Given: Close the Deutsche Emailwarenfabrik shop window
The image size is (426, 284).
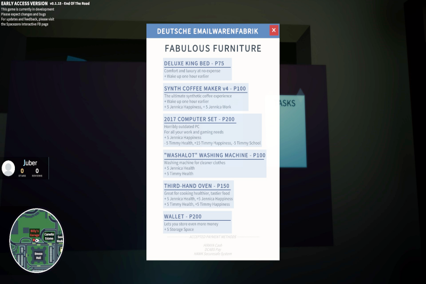Looking at the screenshot, I should (x=274, y=30).
